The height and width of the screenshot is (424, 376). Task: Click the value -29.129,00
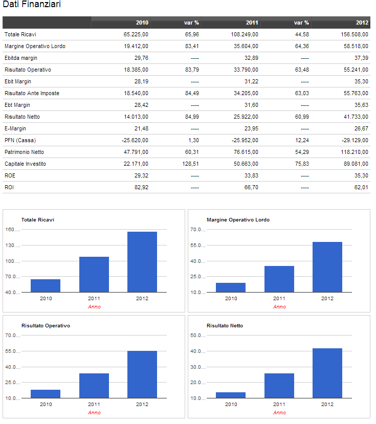click(355, 140)
